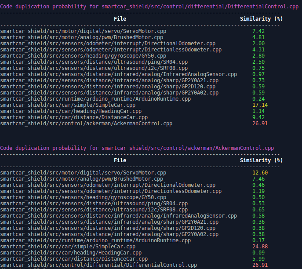The height and width of the screenshot is (269, 302).
Task: Select the InfraredAnalogSensor.cpp path with 0.58 similarity
Action: [x=119, y=216]
